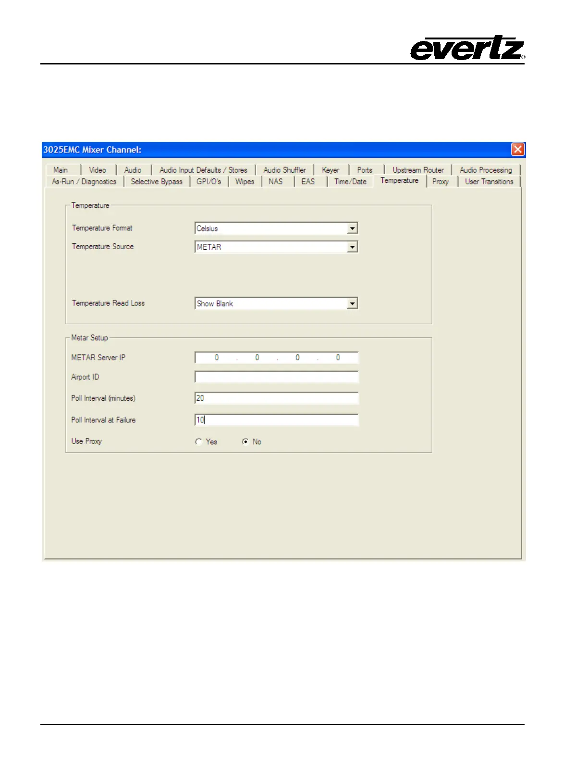Click the Use Proxy label
588x762 pixels.
[x=86, y=441]
